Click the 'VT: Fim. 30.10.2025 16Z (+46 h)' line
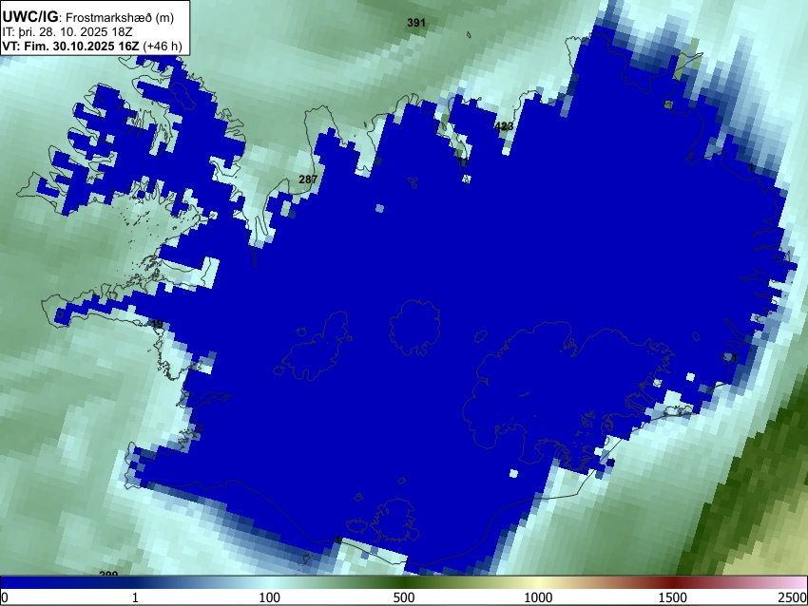808x606 pixels. 92,46
